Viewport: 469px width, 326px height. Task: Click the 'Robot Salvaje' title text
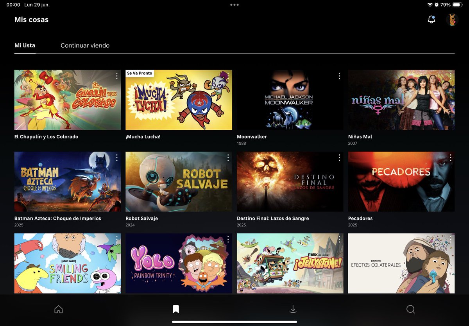pyautogui.click(x=141, y=219)
